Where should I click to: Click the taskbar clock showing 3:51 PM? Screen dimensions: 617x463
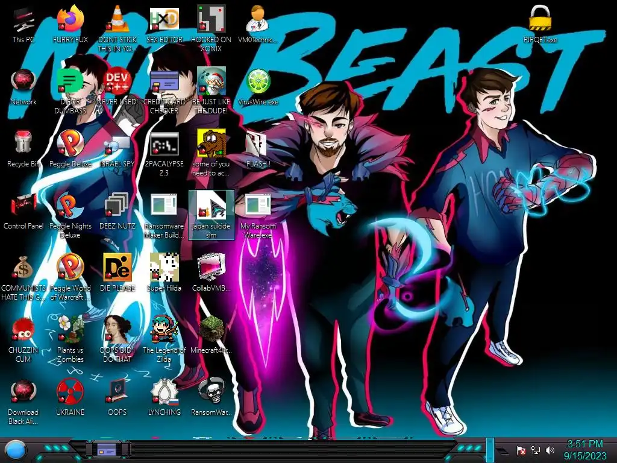click(585, 444)
